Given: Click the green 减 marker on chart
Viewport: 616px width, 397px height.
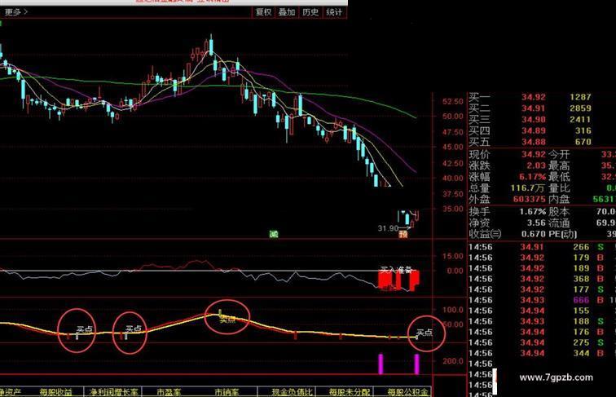Looking at the screenshot, I should [274, 234].
